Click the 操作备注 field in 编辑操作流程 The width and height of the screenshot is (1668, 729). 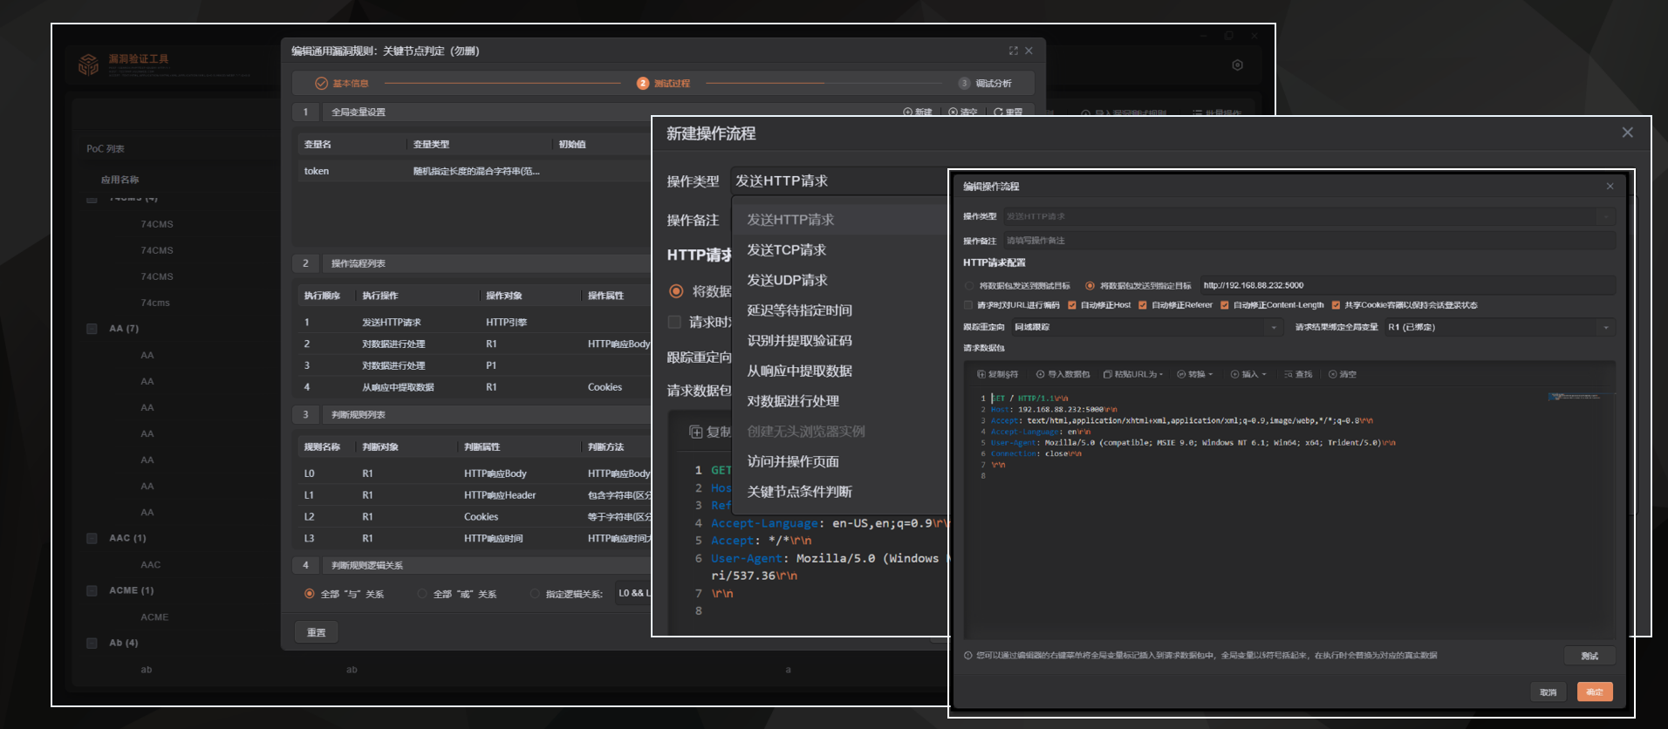pyautogui.click(x=1309, y=241)
